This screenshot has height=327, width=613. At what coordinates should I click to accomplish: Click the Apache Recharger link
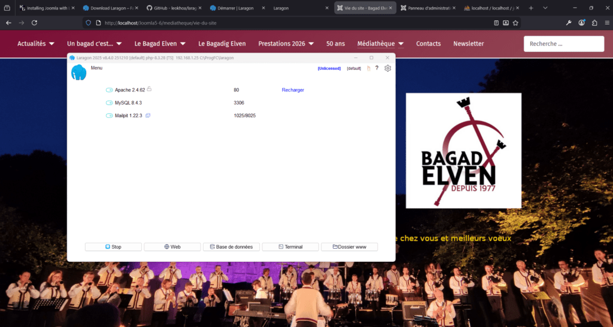pyautogui.click(x=293, y=90)
